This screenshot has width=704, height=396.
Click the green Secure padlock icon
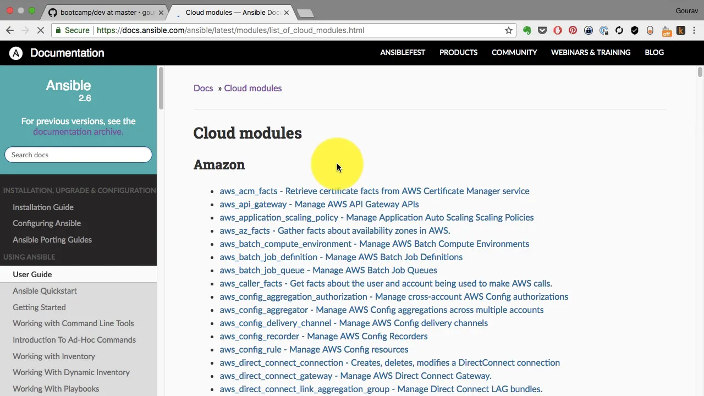[x=58, y=30]
